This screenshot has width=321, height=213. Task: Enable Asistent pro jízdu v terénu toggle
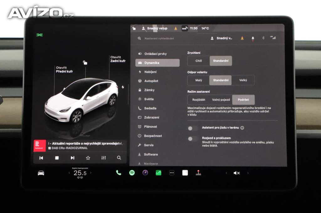point(192,128)
